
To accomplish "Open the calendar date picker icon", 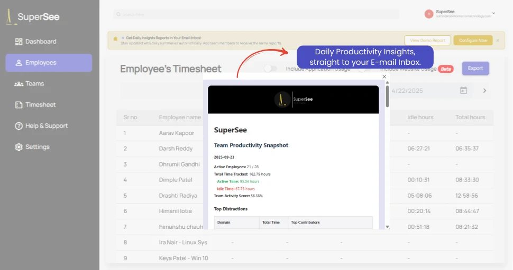I will point(463,90).
